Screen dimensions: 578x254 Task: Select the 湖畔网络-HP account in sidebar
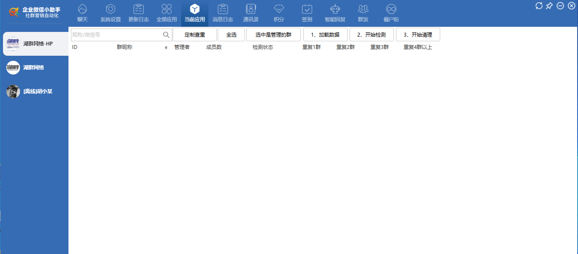pos(34,43)
